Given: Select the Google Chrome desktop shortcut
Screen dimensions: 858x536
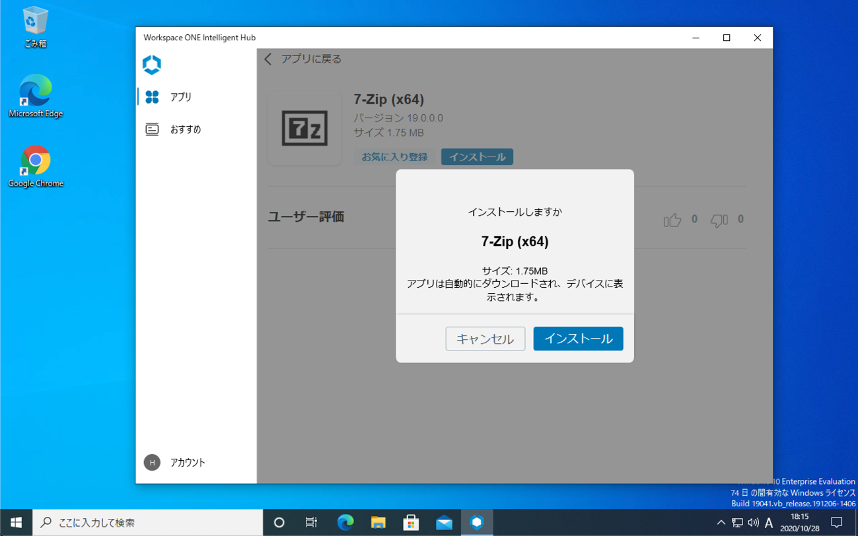Looking at the screenshot, I should coord(35,167).
